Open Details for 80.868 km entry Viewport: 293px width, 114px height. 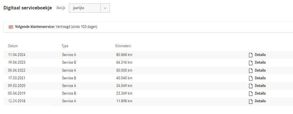pos(260,55)
